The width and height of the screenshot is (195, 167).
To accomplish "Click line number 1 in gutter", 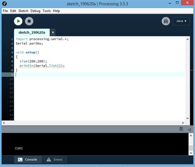I will click(12, 39).
